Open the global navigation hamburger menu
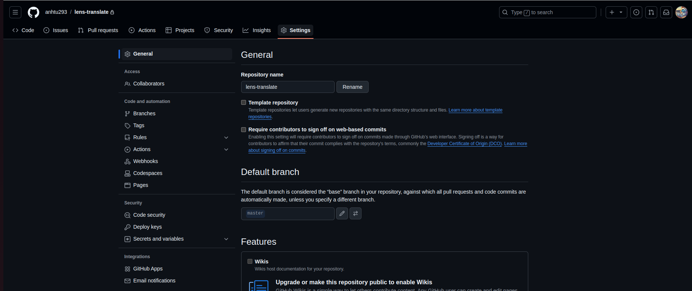The width and height of the screenshot is (692, 291). [15, 12]
